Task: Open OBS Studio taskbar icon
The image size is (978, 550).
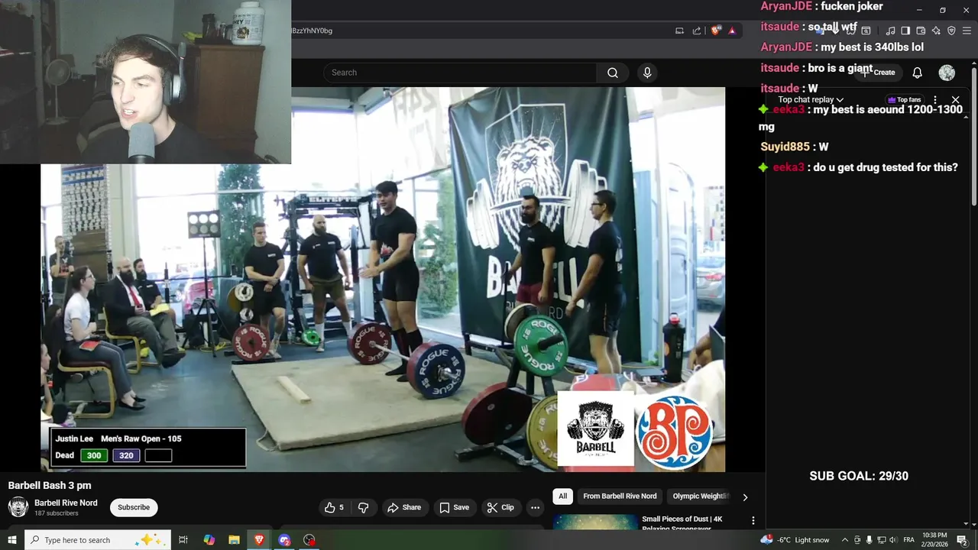Action: 309,540
